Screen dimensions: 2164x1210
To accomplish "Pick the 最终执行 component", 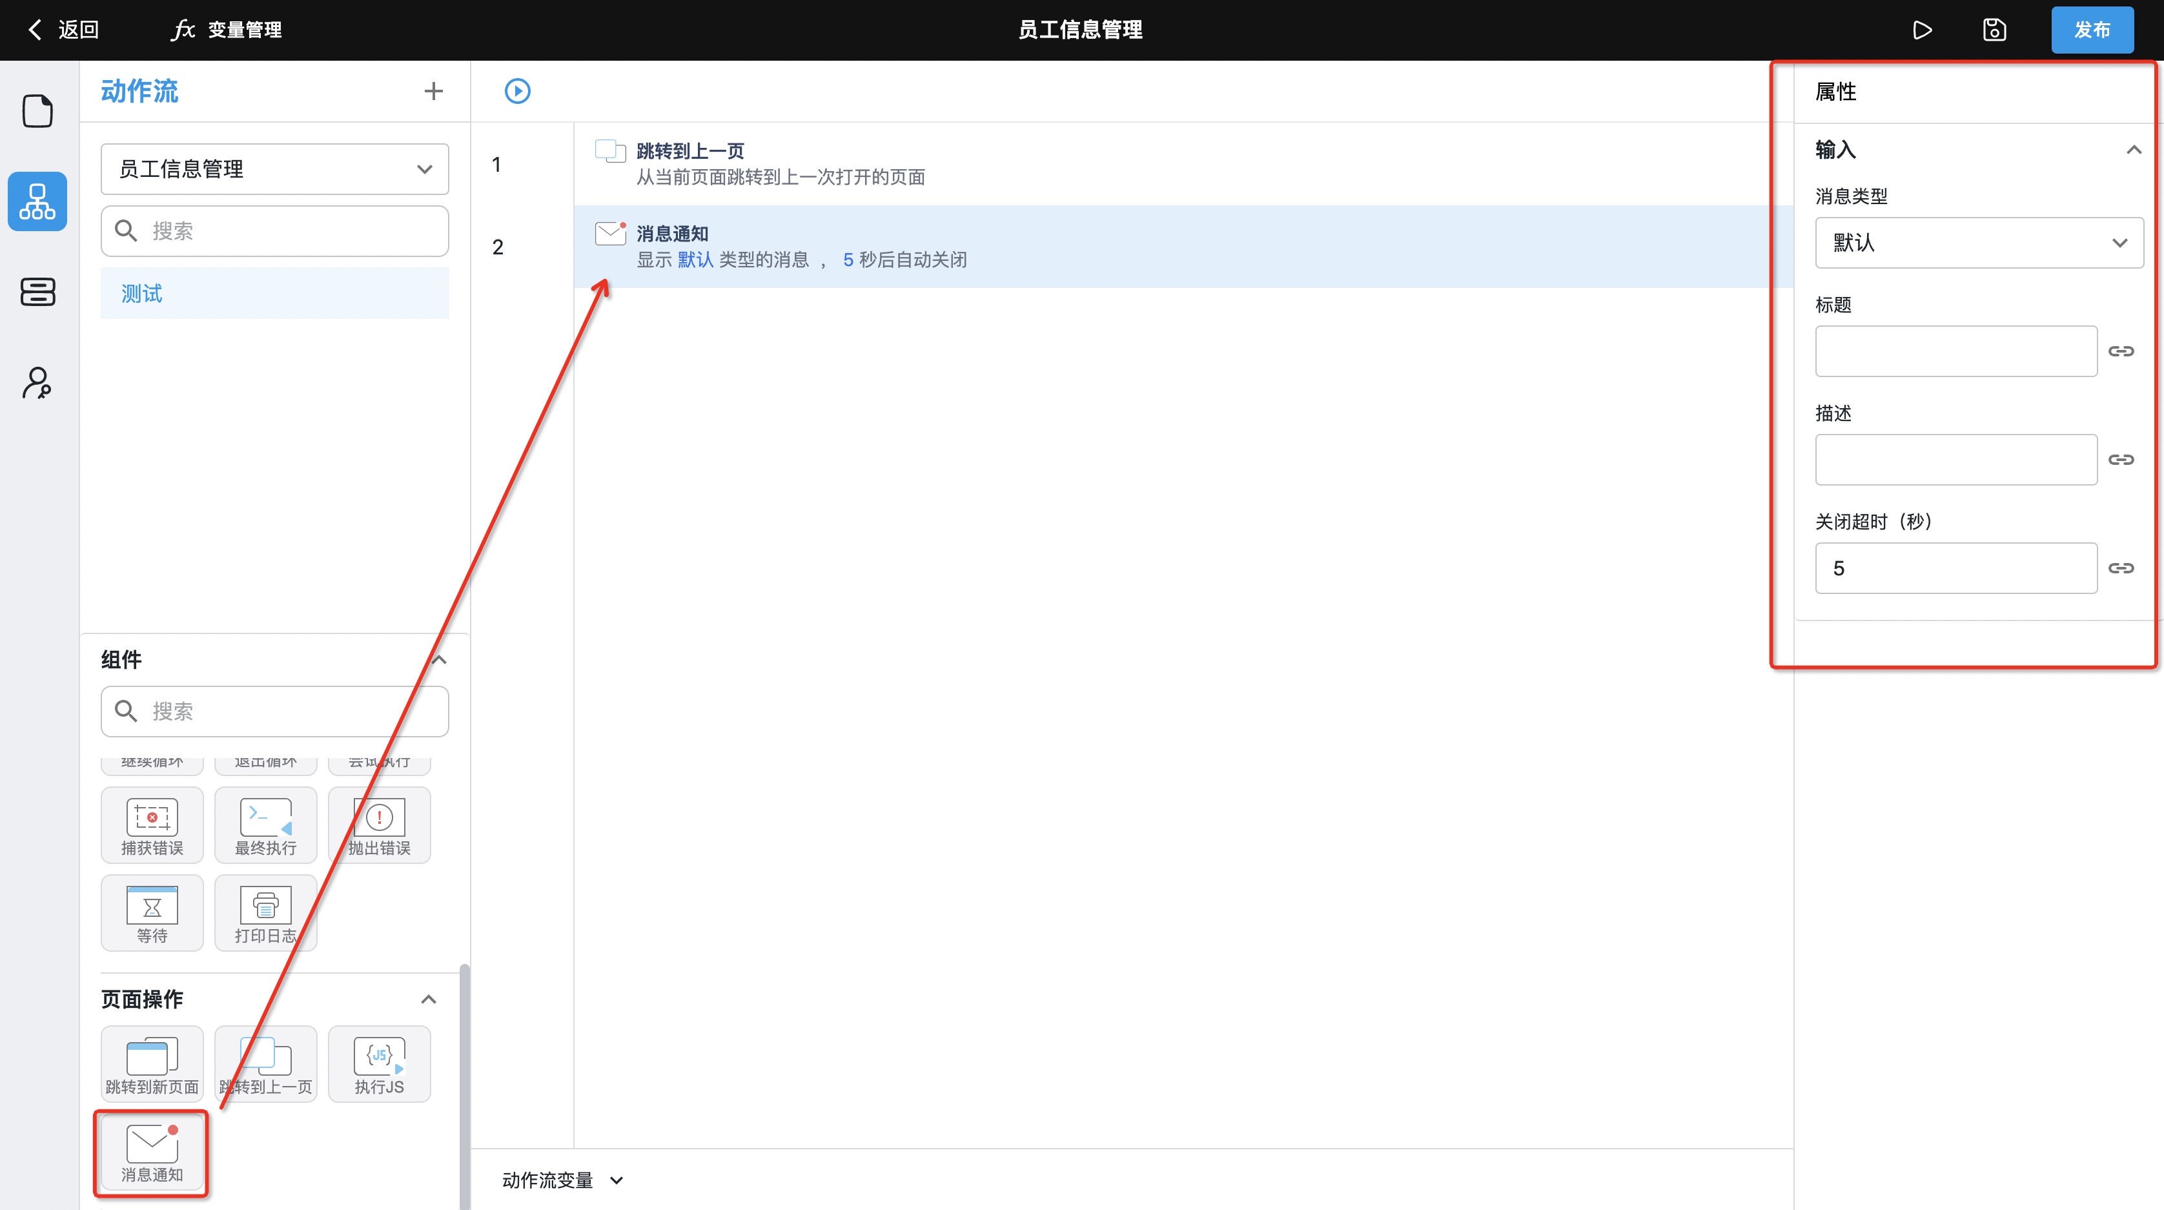I will (x=265, y=825).
